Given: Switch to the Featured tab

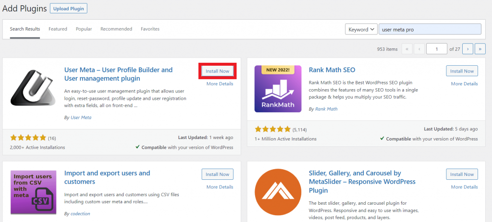Looking at the screenshot, I should click(x=58, y=29).
